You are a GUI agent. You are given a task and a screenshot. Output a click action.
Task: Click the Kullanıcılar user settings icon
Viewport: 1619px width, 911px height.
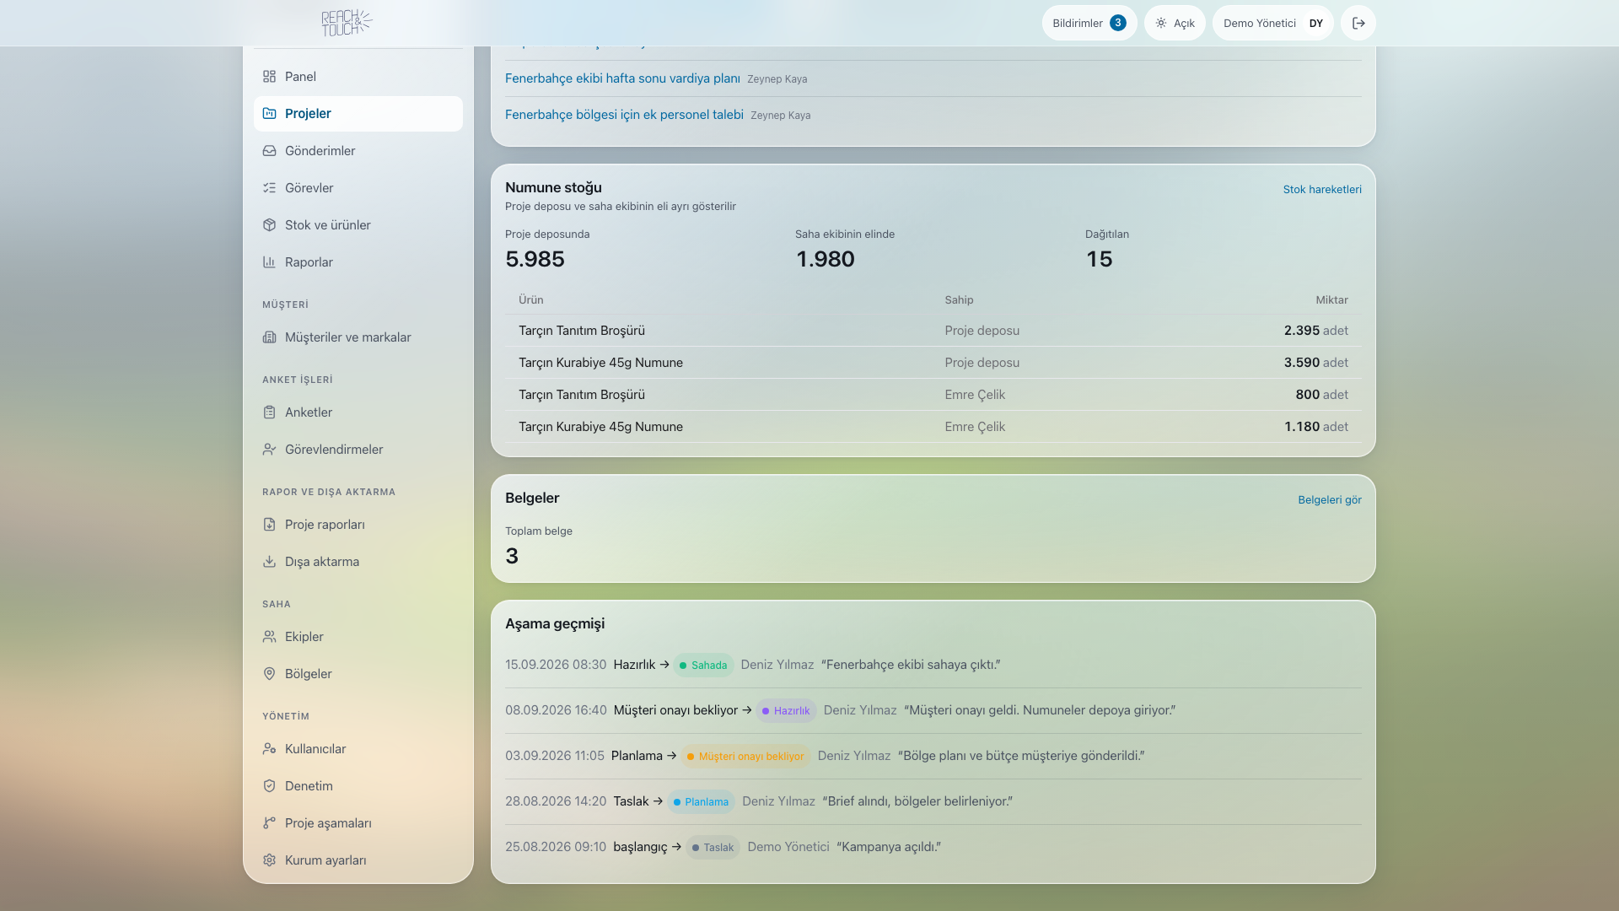tap(269, 749)
